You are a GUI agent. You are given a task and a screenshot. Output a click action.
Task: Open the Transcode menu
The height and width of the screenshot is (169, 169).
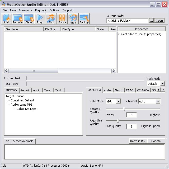tap(25, 10)
